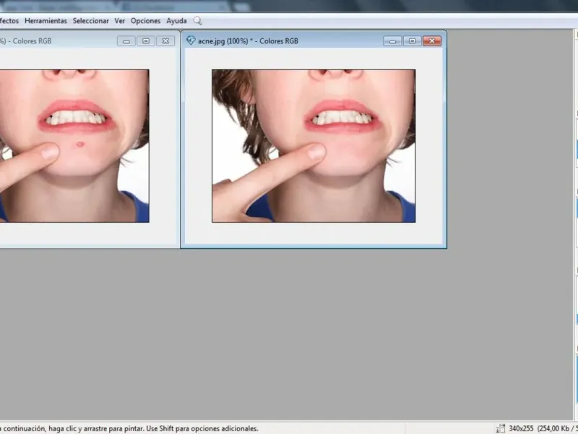The image size is (578, 434).
Task: Open the Seleccionar menu
Action: (x=90, y=21)
